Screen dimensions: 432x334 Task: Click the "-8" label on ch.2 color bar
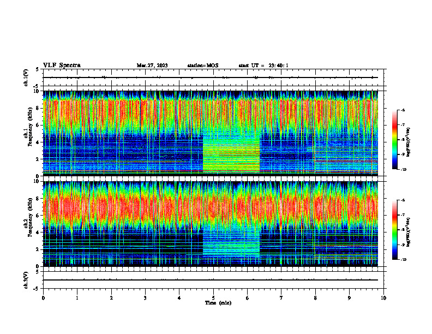click(x=403, y=230)
